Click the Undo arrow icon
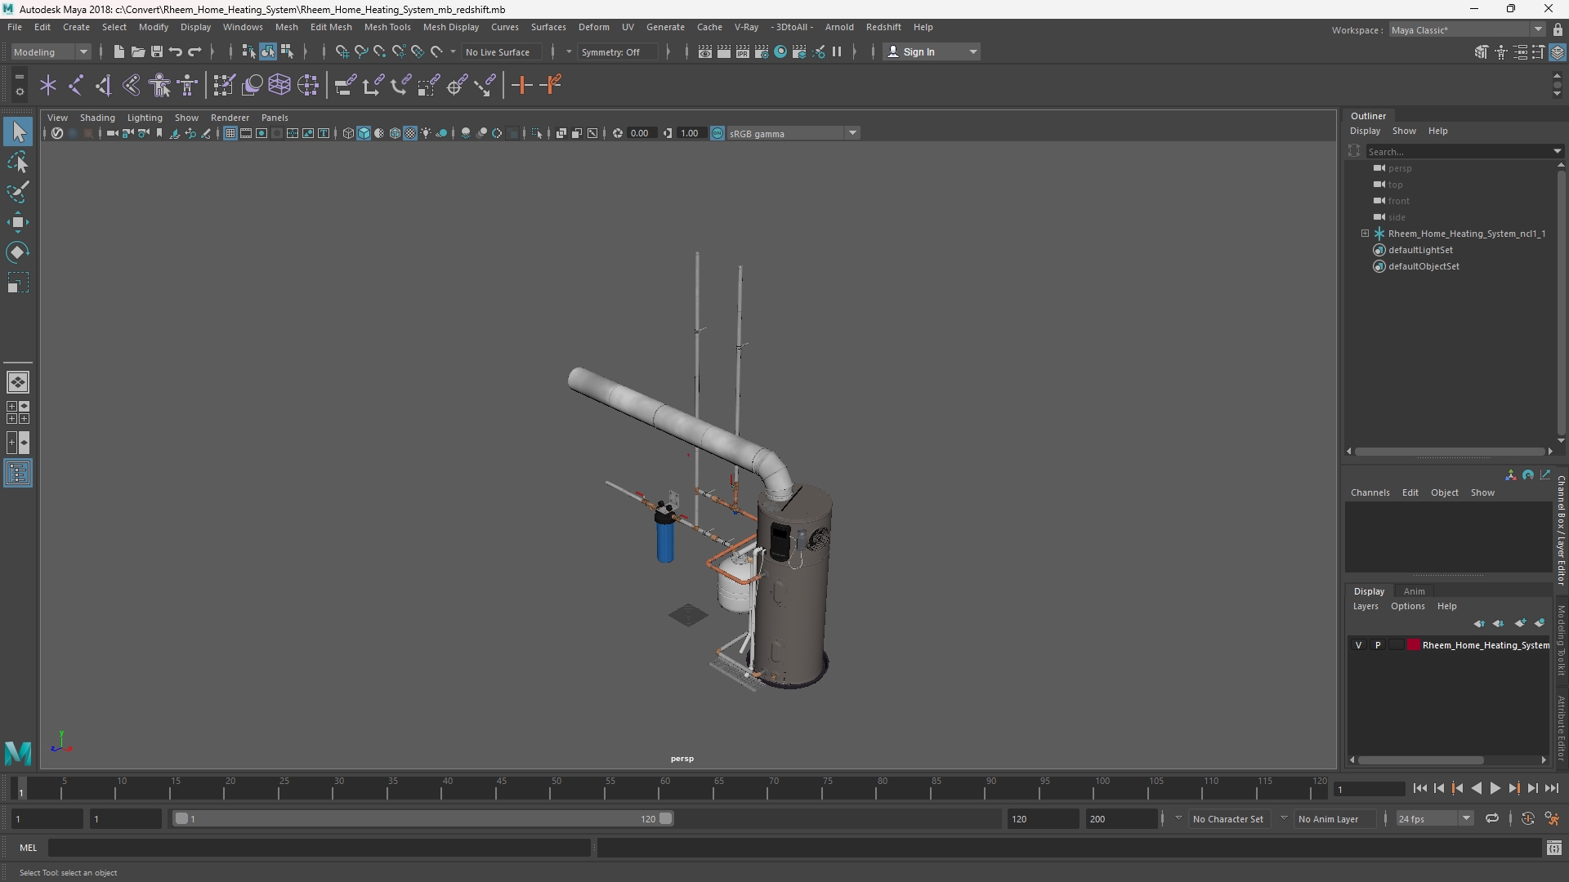This screenshot has width=1569, height=882. [x=176, y=52]
